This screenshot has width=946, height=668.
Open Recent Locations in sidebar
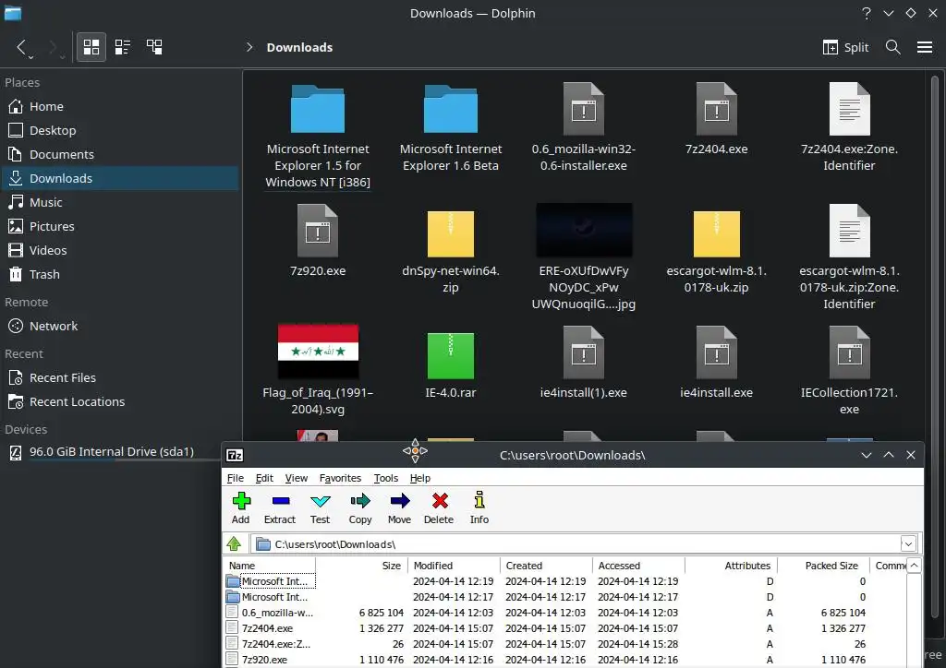[x=120, y=401]
